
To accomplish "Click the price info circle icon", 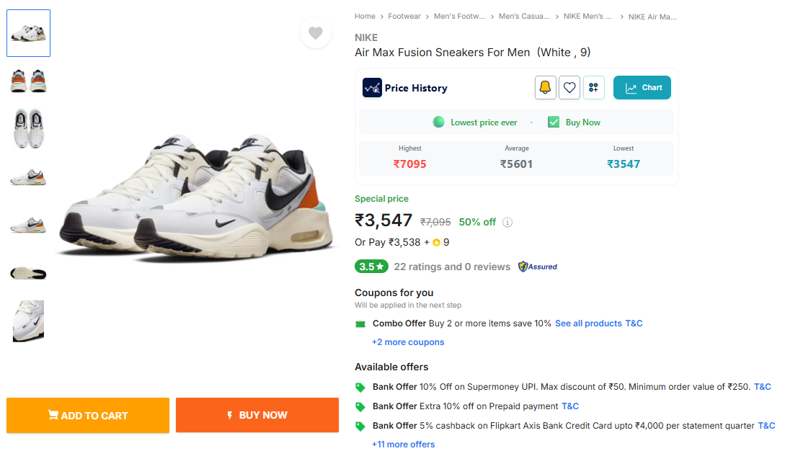I will click(507, 223).
